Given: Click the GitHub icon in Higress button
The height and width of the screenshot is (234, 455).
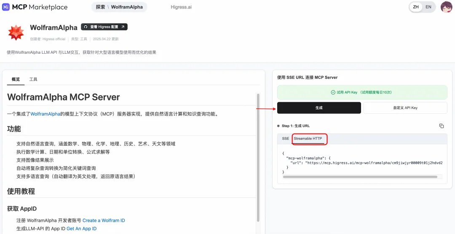Looking at the screenshot, I should pyautogui.click(x=86, y=27).
